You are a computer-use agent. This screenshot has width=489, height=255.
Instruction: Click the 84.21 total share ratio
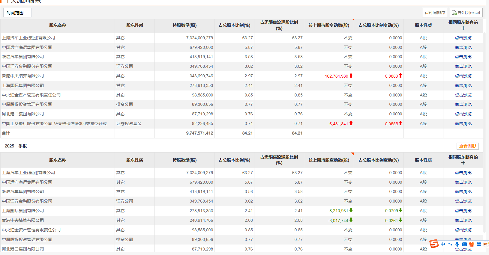click(247, 133)
